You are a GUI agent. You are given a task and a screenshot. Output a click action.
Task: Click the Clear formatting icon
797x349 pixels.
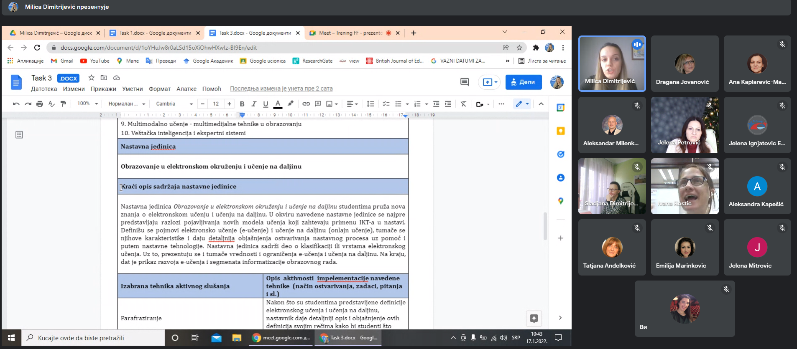(463, 104)
